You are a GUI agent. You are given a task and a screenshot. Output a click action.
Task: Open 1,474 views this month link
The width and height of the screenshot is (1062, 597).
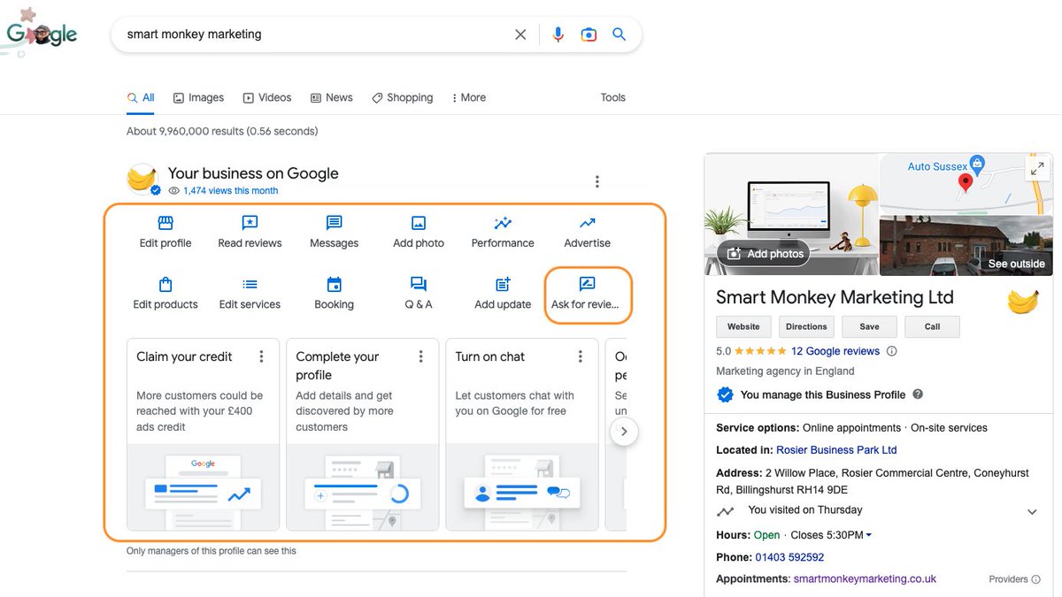click(x=230, y=190)
